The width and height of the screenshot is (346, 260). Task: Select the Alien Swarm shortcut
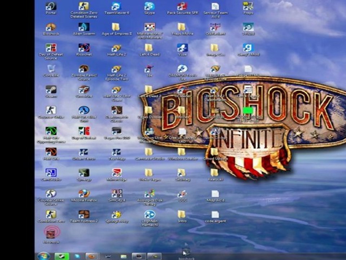pyautogui.click(x=84, y=29)
